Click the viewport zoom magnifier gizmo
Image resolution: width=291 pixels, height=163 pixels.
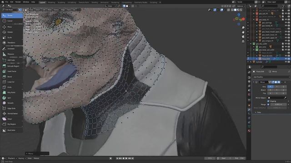tap(243, 28)
